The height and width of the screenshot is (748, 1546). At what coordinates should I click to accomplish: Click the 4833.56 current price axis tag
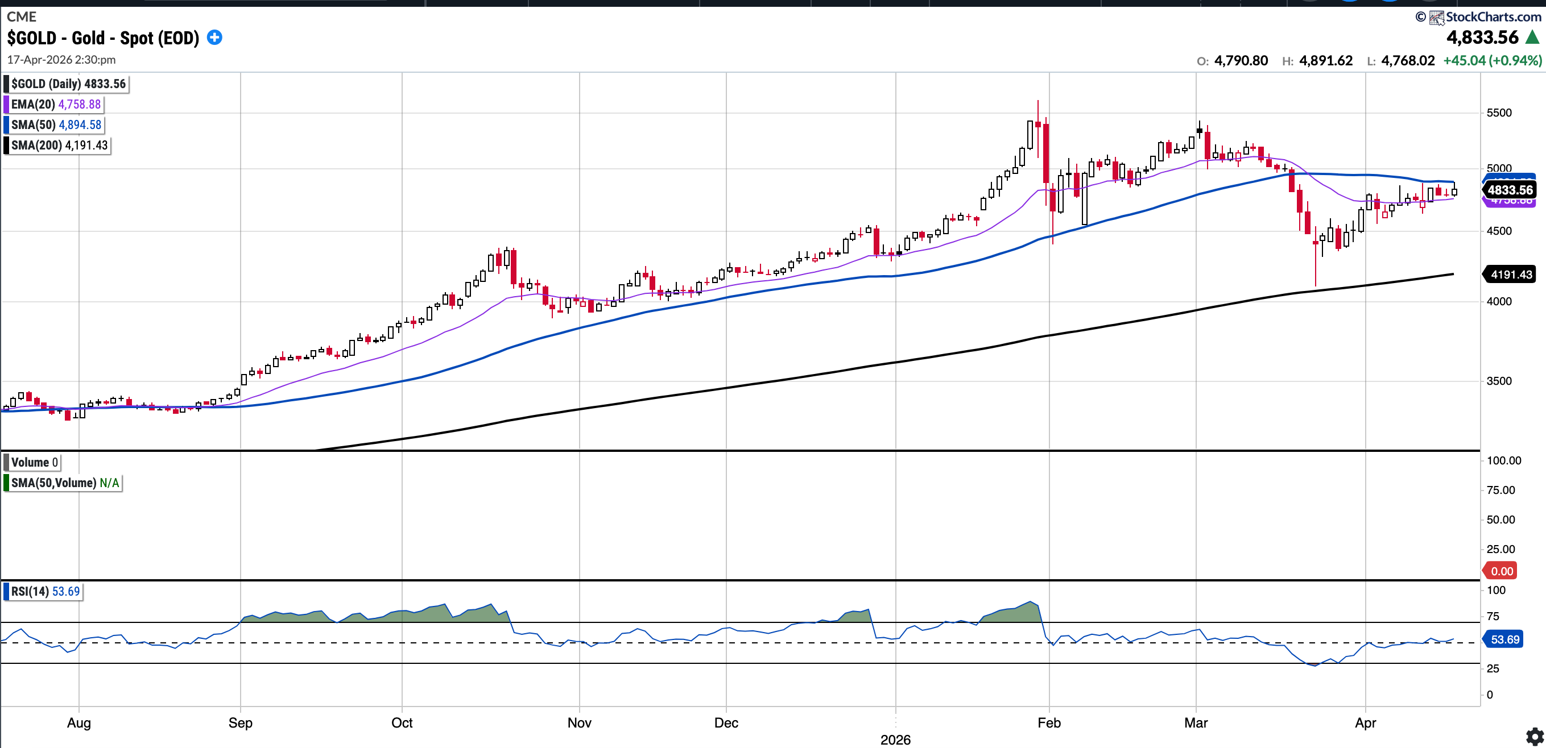[x=1510, y=190]
